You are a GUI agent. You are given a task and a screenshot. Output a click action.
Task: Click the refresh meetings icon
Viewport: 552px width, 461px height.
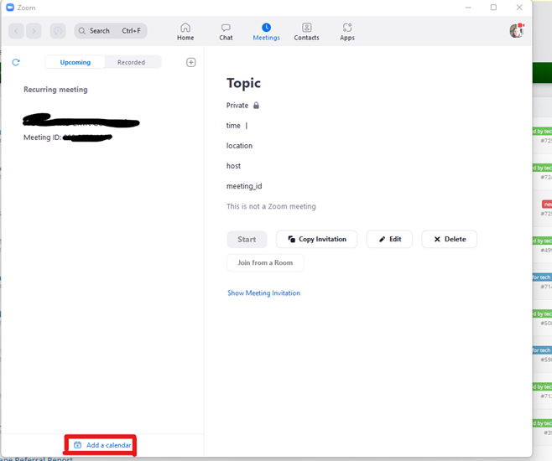(x=16, y=62)
